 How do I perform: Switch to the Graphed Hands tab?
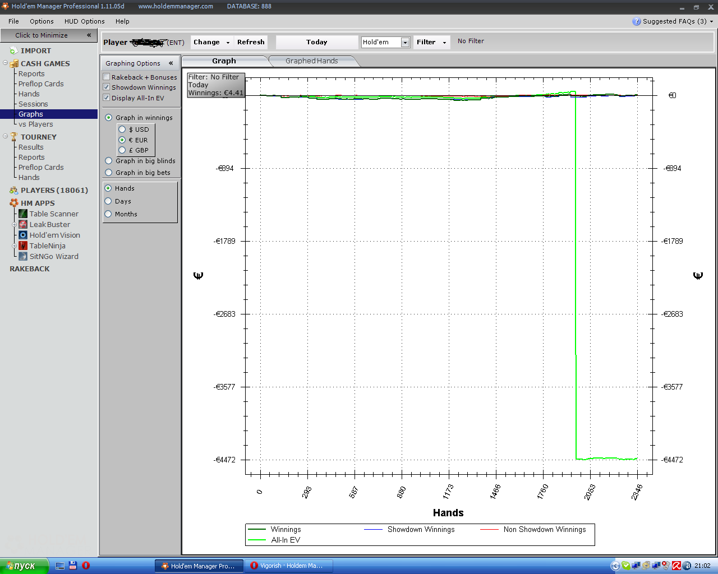(311, 61)
